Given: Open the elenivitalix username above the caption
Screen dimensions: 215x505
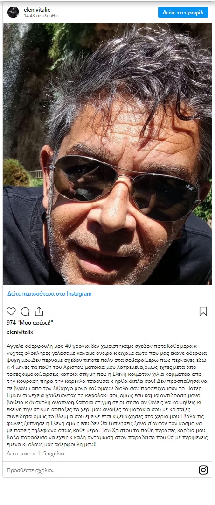Looking at the screenshot, I should click(x=20, y=332).
